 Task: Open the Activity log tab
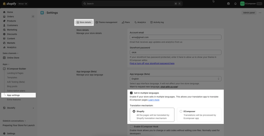(157, 22)
